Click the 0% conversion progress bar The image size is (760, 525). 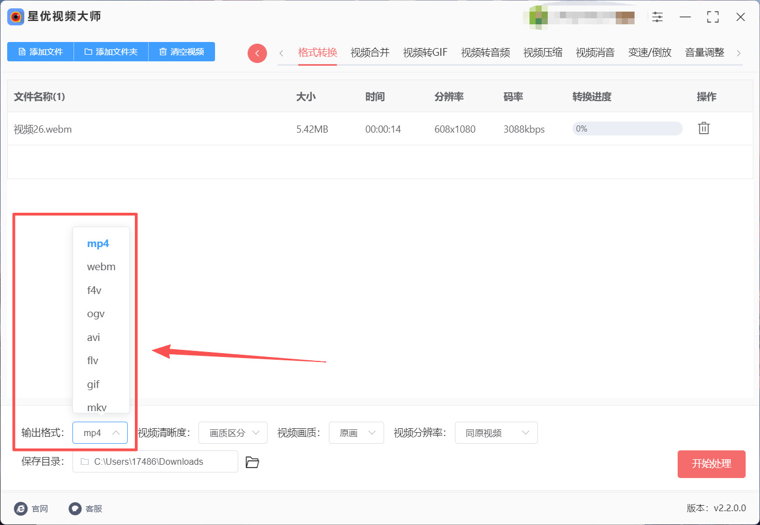627,129
